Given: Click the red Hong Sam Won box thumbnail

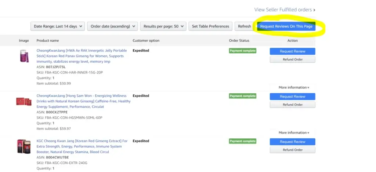Looking at the screenshot, I should (x=24, y=101).
